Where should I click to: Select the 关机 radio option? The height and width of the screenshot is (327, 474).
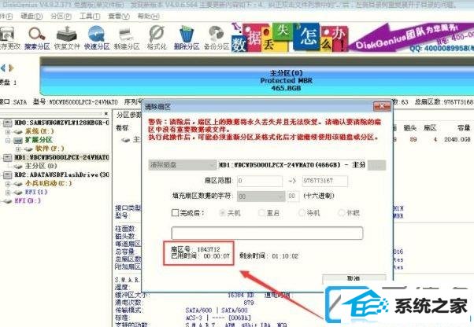point(223,213)
